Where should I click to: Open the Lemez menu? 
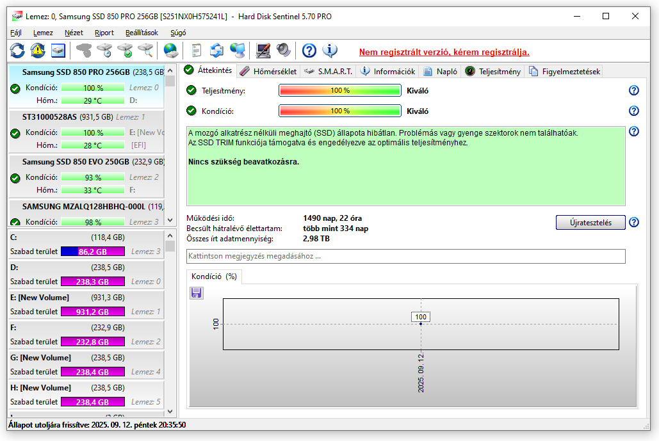click(x=43, y=33)
